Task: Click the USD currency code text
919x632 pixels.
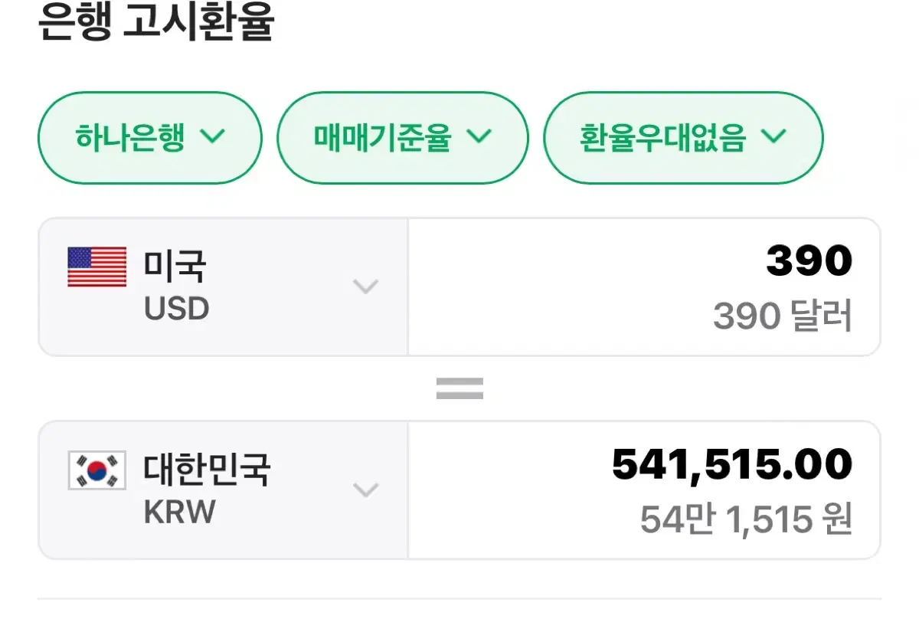Action: (x=176, y=309)
